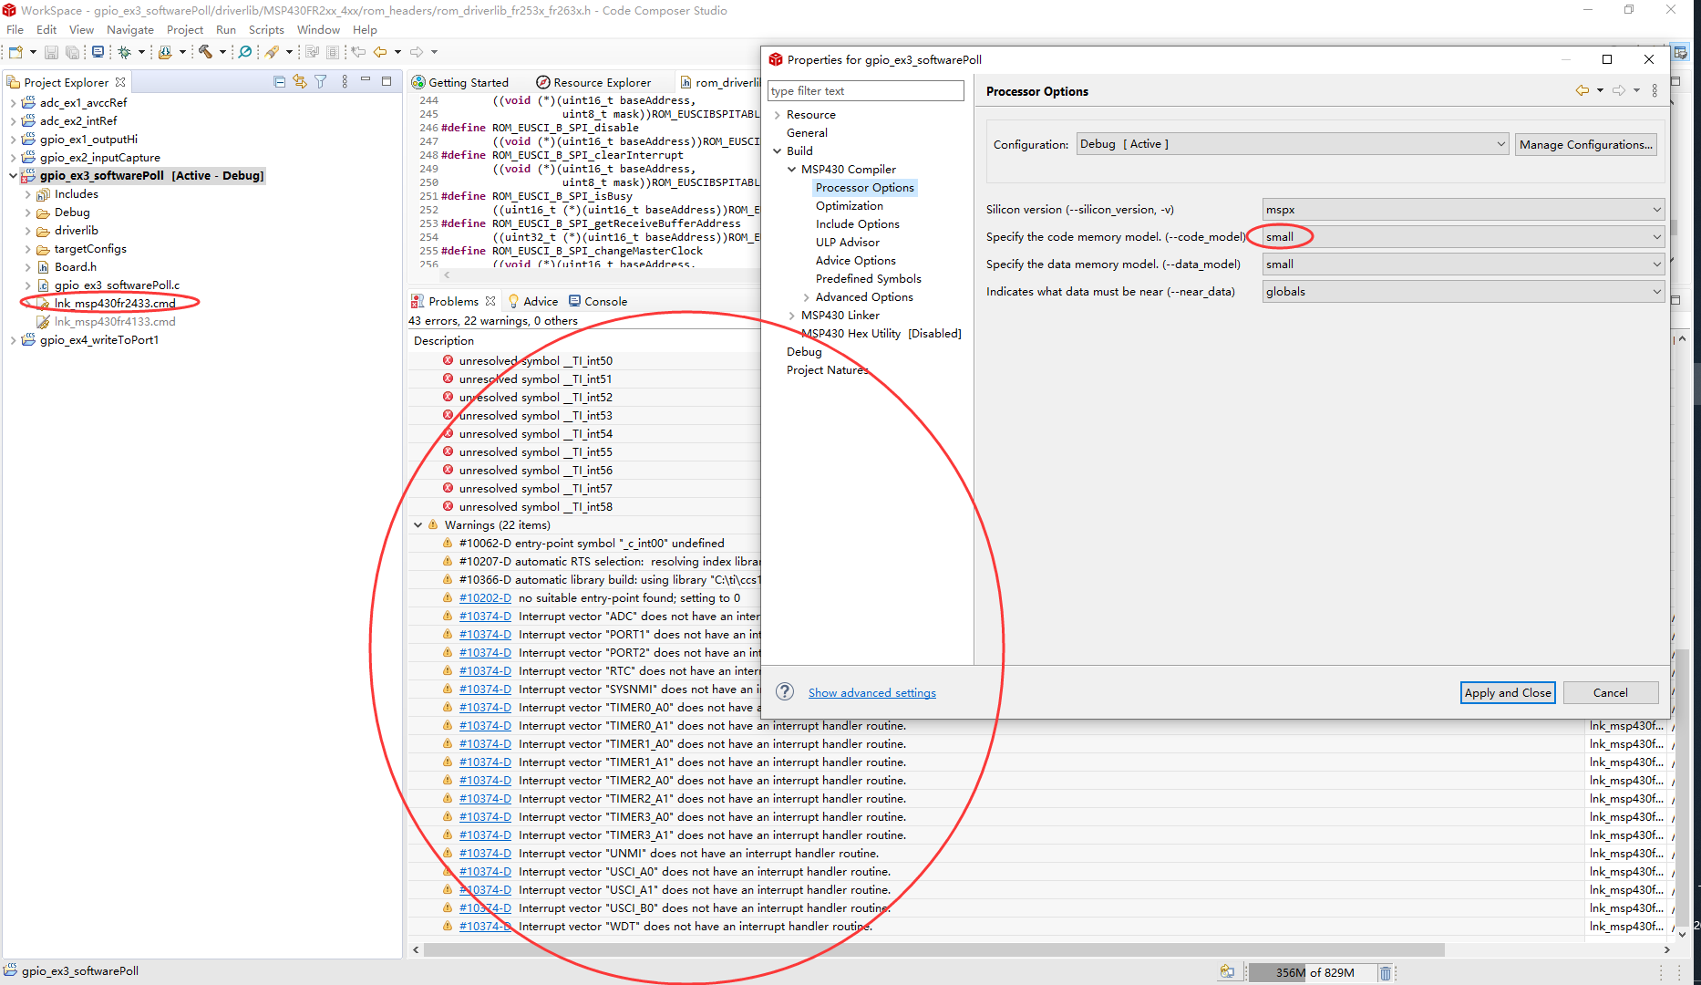1701x985 pixels.
Task: Switch to the Console tab
Action: (598, 301)
